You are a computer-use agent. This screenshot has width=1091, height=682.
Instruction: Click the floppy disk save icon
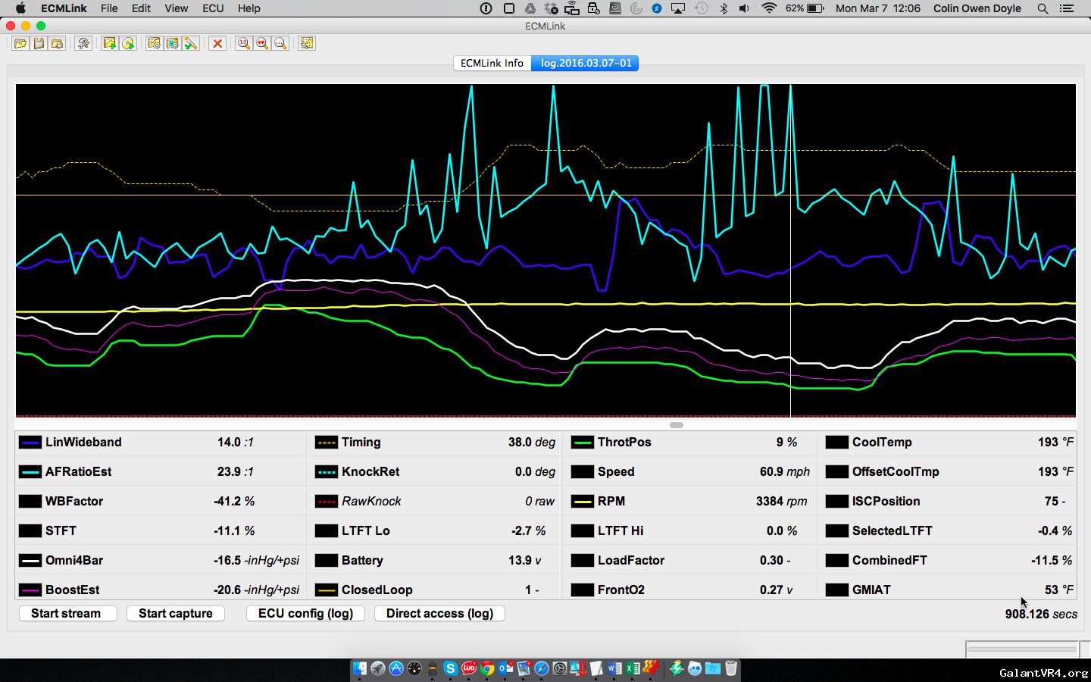(39, 44)
